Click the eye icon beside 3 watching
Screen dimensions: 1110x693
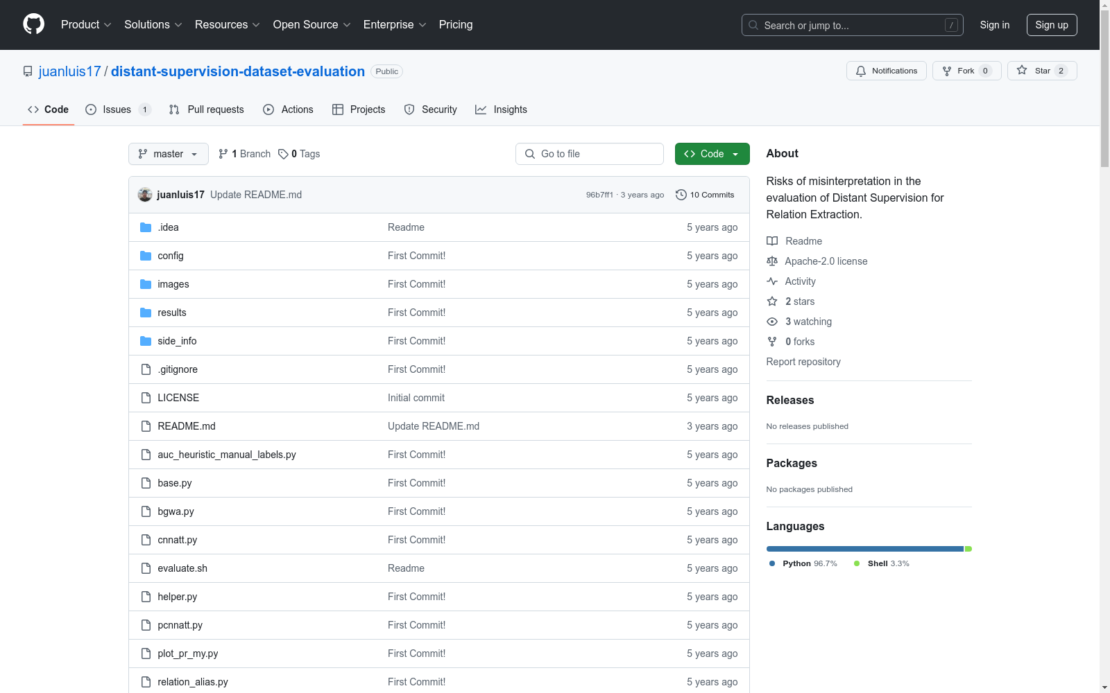772,322
